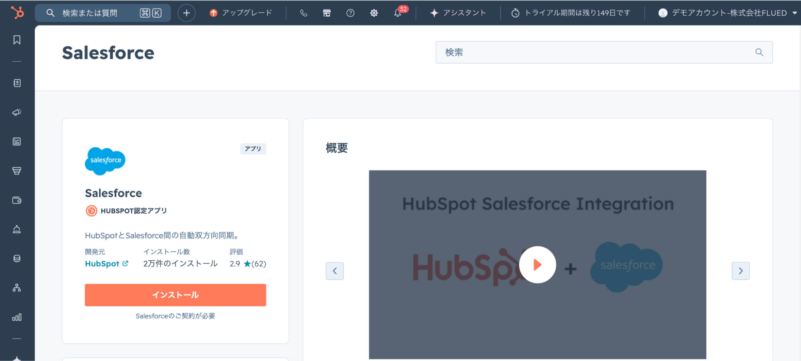Open the Reporting bar chart sidebar icon
The width and height of the screenshot is (801, 361).
pos(17,317)
